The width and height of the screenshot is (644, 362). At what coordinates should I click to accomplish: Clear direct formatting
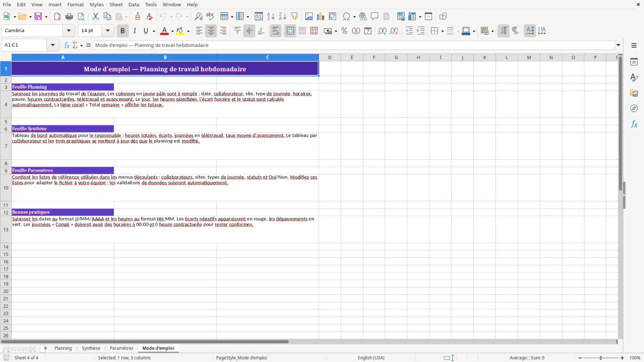pos(149,17)
